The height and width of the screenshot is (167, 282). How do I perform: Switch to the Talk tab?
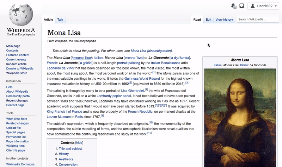[x=60, y=20]
